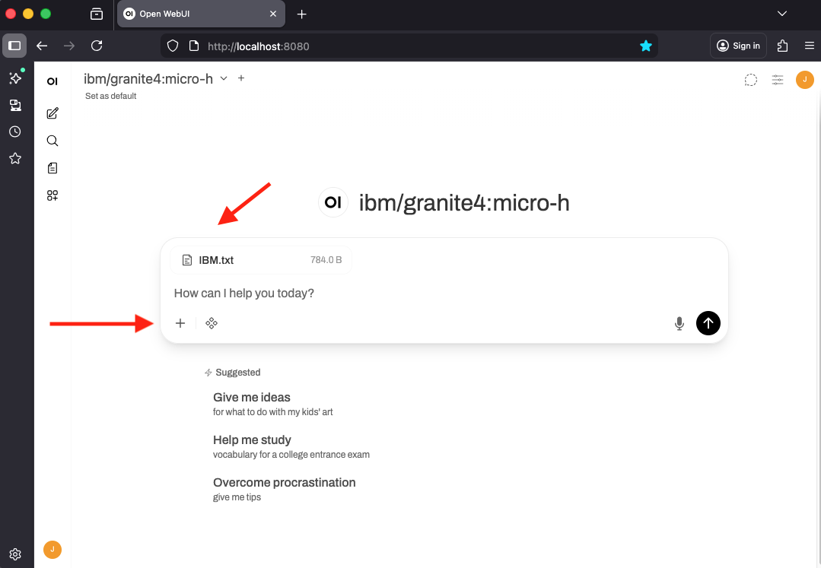Click the plus icon to attach a file
Viewport: 821px width, 568px height.
tap(180, 323)
